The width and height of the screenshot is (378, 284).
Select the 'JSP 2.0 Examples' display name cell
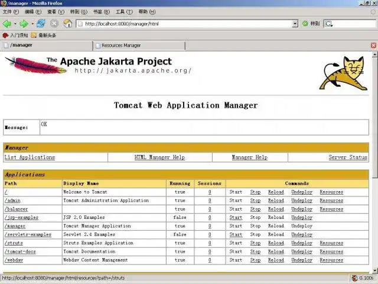pyautogui.click(x=114, y=218)
